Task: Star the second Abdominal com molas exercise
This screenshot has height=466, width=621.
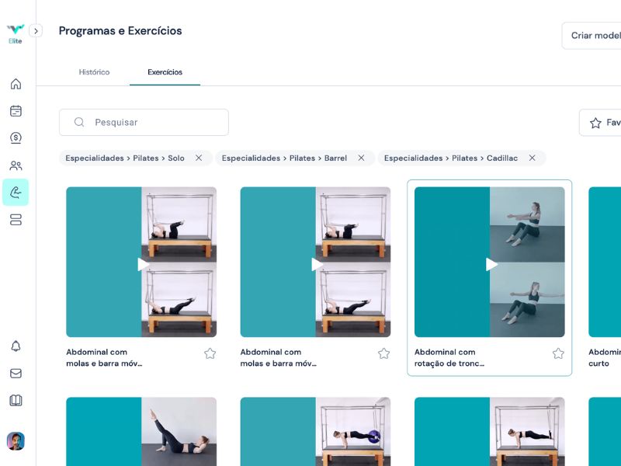Action: [x=383, y=353]
